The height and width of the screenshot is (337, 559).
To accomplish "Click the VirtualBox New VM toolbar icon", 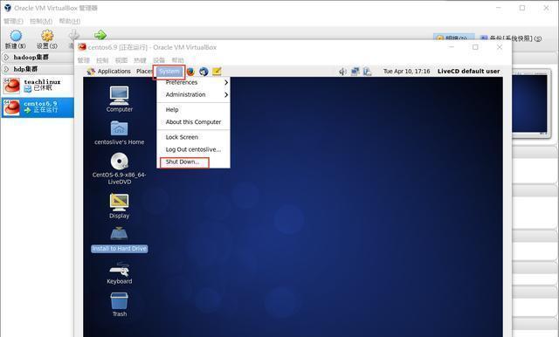I will [16, 39].
